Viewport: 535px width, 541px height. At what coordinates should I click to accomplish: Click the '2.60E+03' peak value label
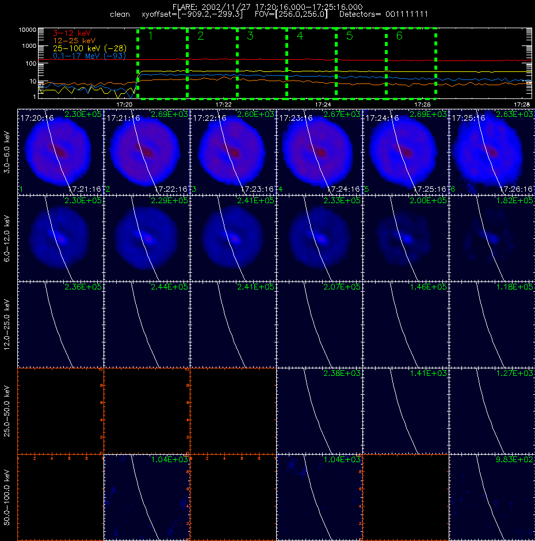point(255,114)
